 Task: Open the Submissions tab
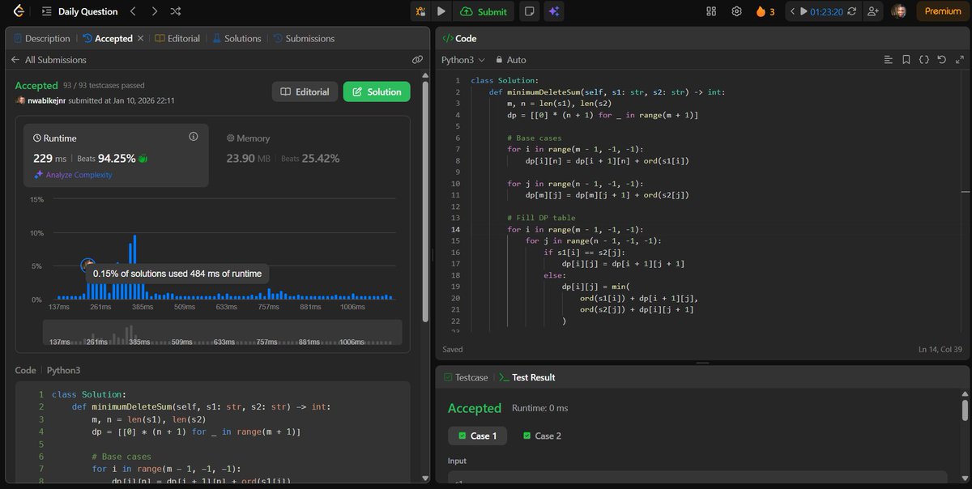304,38
